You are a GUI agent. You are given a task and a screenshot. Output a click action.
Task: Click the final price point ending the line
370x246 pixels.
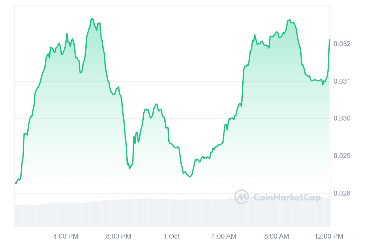tap(329, 40)
